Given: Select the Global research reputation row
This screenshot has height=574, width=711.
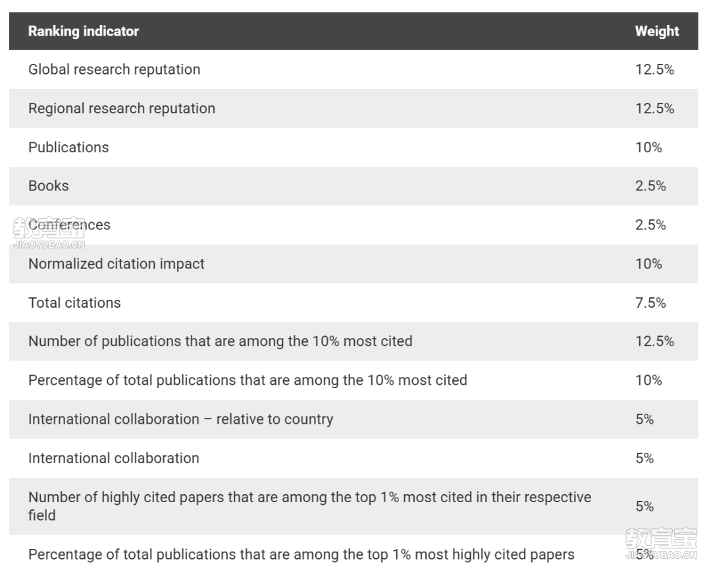Looking at the screenshot, I should coord(354,69).
